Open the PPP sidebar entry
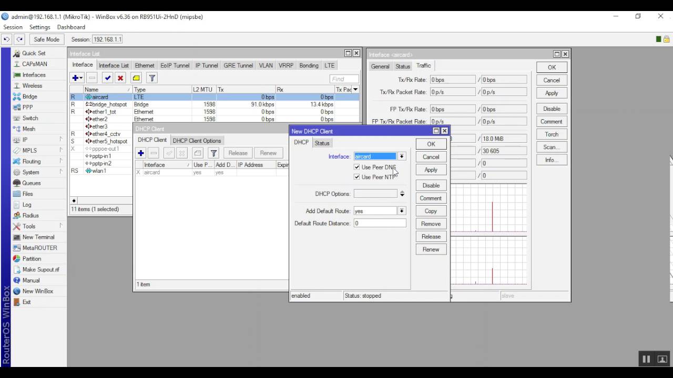 pos(27,107)
